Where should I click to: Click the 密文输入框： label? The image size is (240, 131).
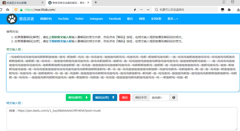click(x=15, y=49)
